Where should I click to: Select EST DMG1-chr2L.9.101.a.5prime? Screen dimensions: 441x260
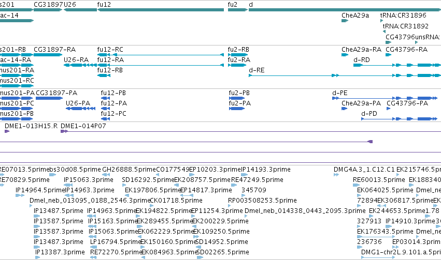[x=378, y=257]
